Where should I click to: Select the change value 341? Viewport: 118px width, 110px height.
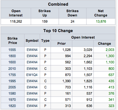tap(111, 100)
